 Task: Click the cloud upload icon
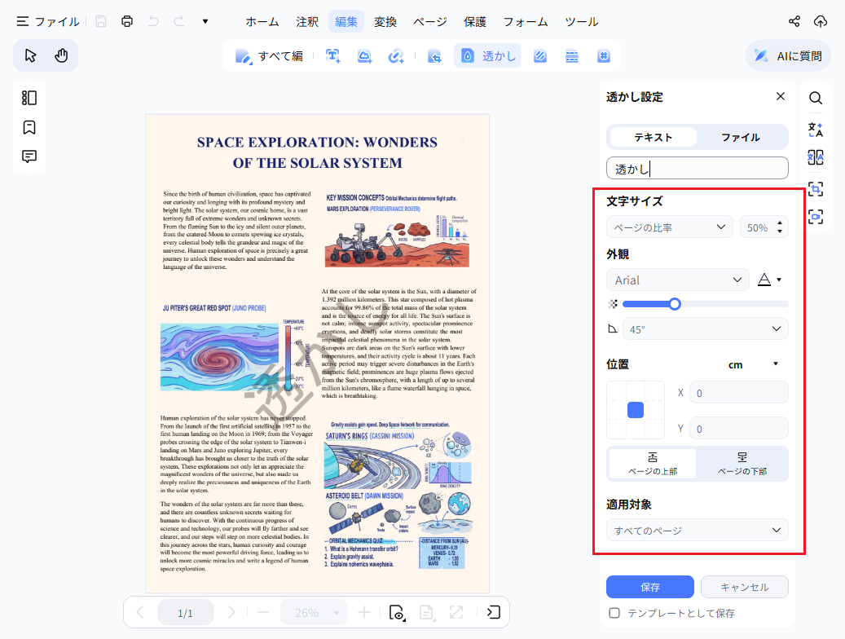[821, 21]
